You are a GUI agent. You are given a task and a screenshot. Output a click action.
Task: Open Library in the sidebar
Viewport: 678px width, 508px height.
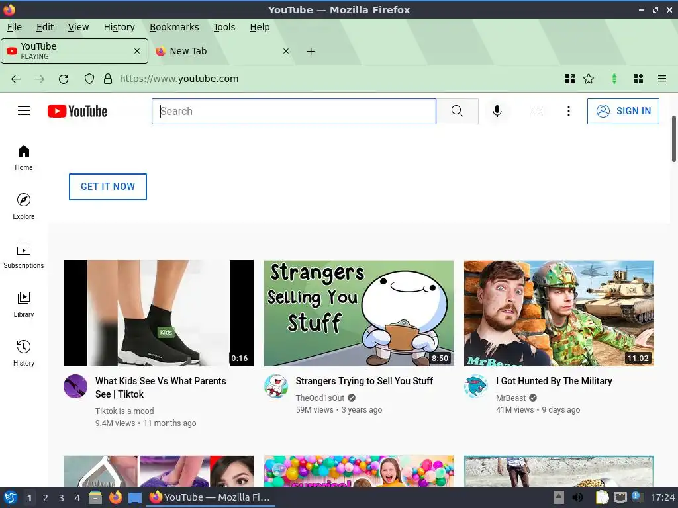pos(24,304)
